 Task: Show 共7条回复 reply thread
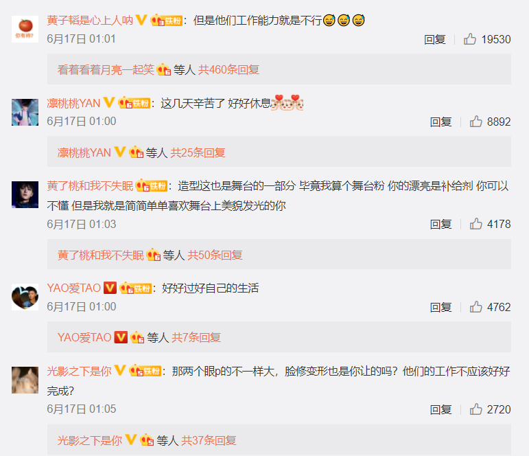pos(196,337)
